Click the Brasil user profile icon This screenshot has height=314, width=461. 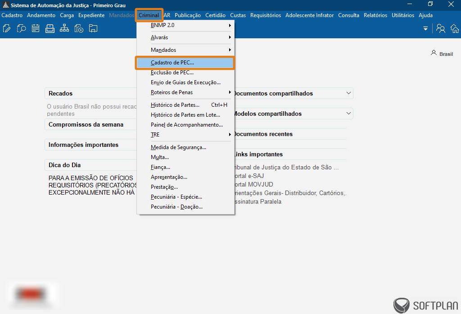click(434, 53)
